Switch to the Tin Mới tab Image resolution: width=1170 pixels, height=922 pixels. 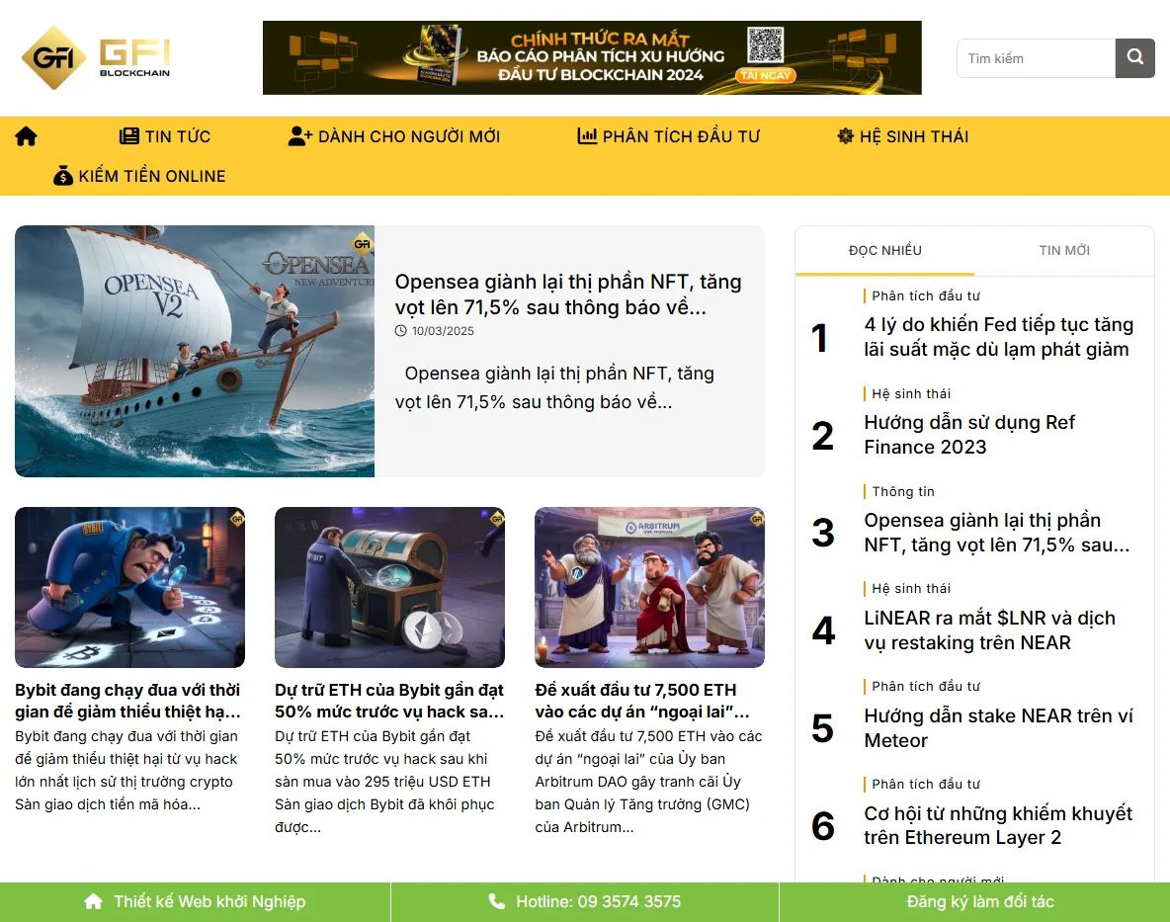pos(1064,251)
